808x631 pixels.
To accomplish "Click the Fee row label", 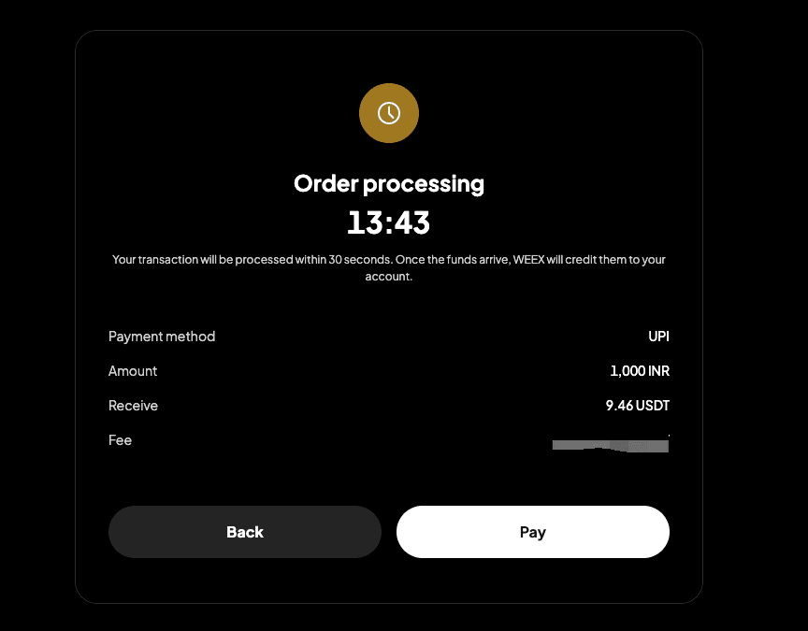I will pos(120,440).
